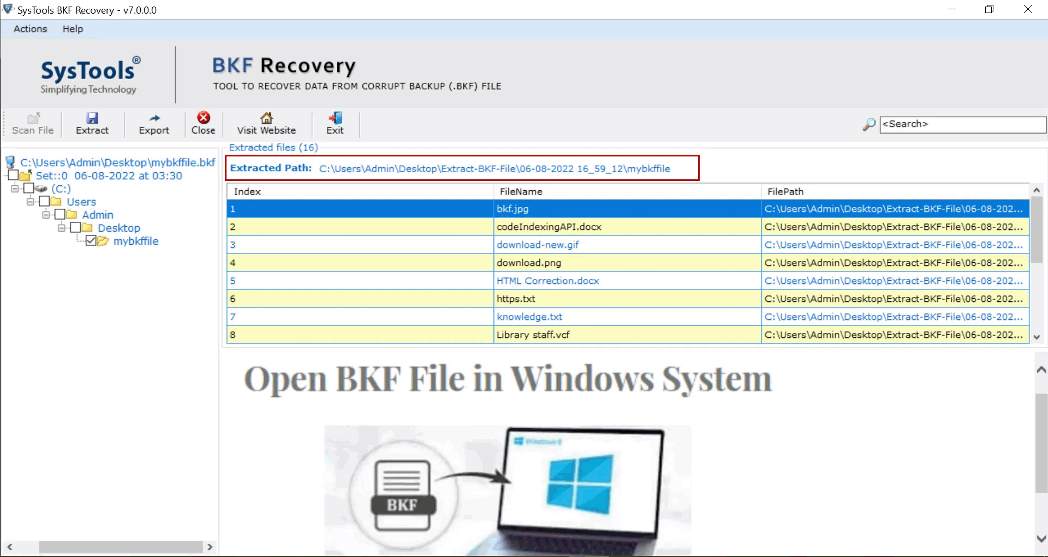Image resolution: width=1048 pixels, height=557 pixels.
Task: Select root path mybkffile.bkf in tree
Action: tap(118, 162)
